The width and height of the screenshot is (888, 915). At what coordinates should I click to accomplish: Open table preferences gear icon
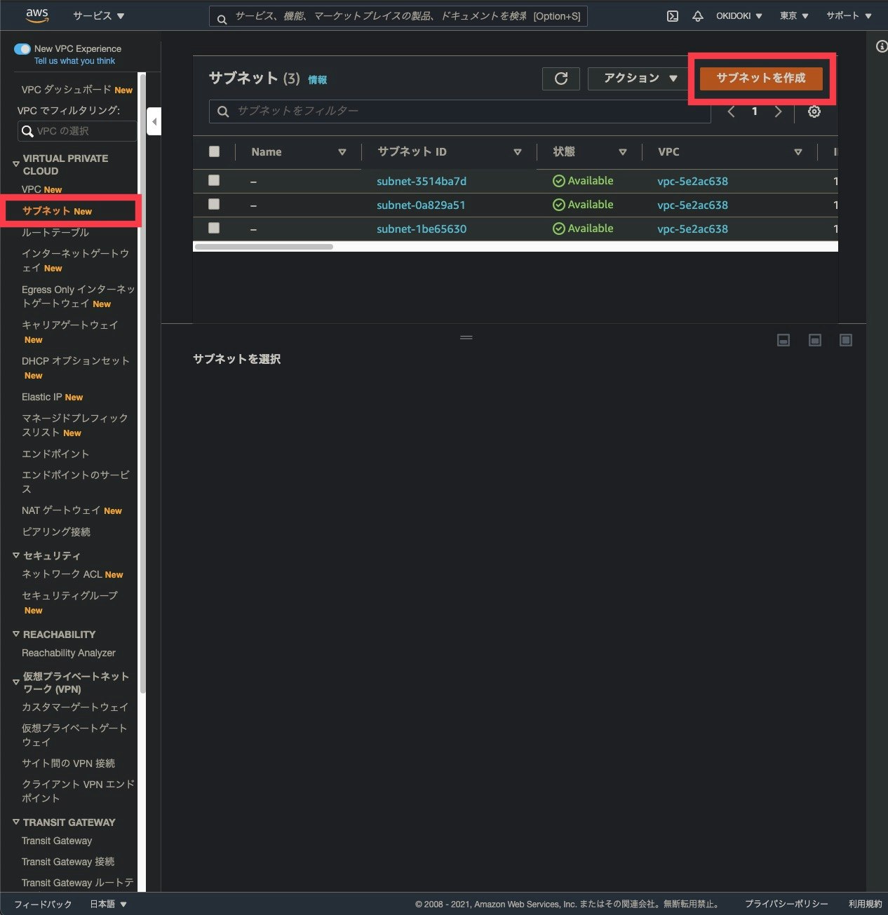coord(814,111)
